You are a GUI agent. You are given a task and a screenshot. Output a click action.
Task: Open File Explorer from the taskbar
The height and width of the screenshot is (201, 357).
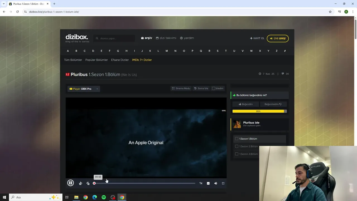[76, 197]
